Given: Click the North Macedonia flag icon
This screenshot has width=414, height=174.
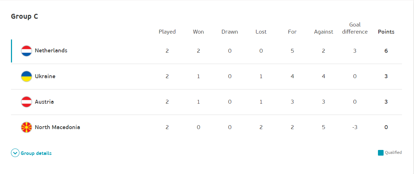Looking at the screenshot, I should 27,127.
